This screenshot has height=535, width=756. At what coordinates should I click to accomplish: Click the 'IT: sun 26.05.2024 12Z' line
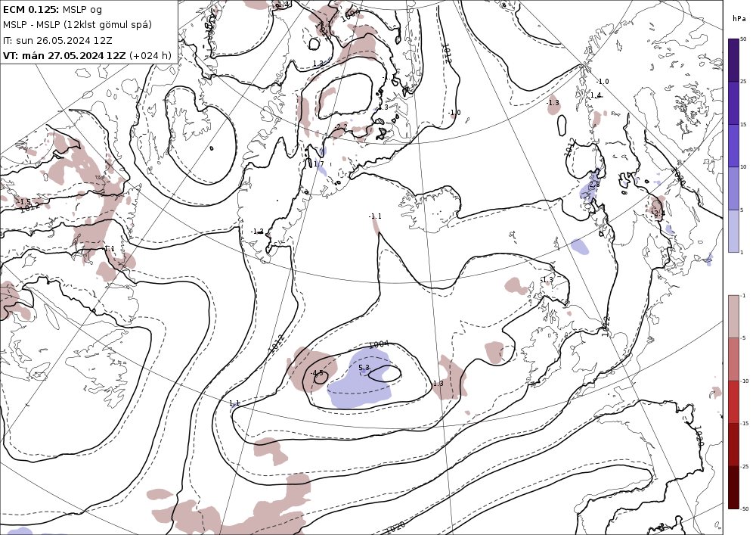pyautogui.click(x=57, y=41)
